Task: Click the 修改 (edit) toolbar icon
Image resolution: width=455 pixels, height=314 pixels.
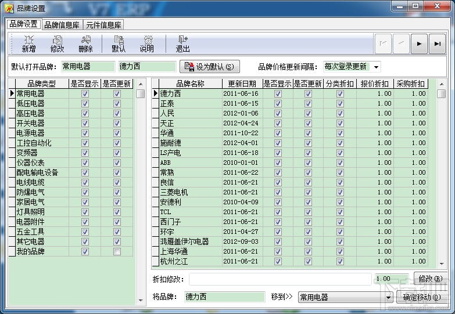Action: (57, 44)
